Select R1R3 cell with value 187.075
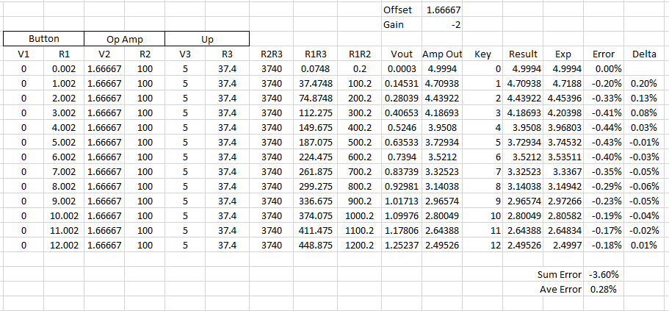669x311 pixels. [x=316, y=142]
